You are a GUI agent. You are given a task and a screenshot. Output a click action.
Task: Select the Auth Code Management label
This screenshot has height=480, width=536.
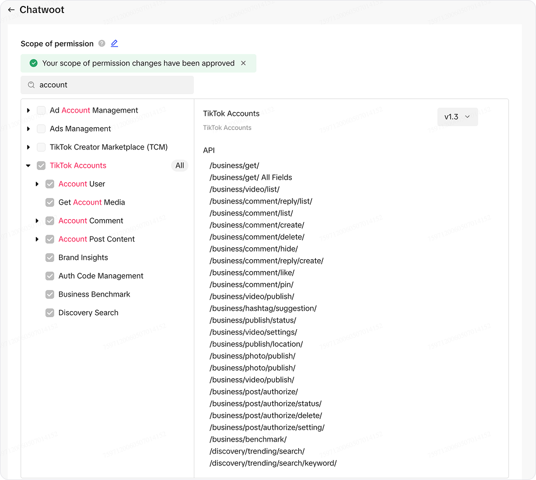[101, 276]
